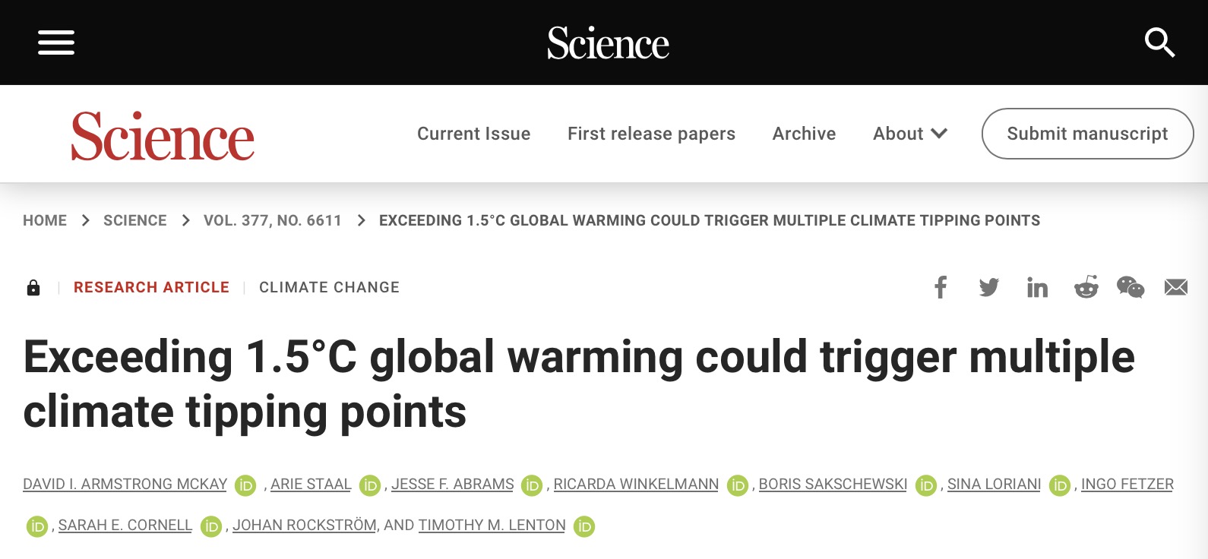
Task: Share article on LinkedIn
Action: (1037, 287)
